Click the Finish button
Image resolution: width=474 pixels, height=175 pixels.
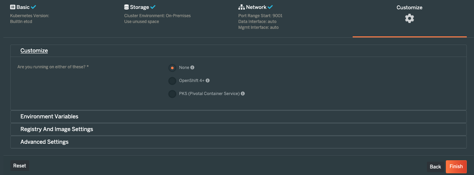pos(456,166)
